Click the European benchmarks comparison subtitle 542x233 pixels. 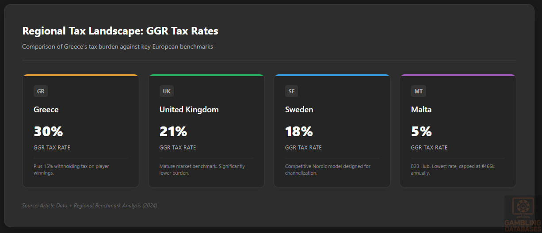pyautogui.click(x=118, y=46)
